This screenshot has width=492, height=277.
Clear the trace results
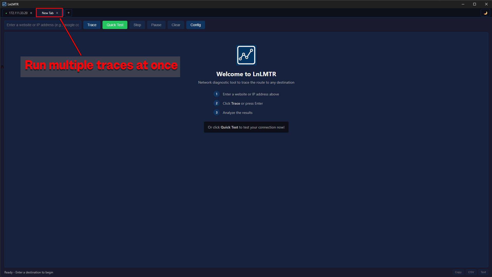coord(176,25)
